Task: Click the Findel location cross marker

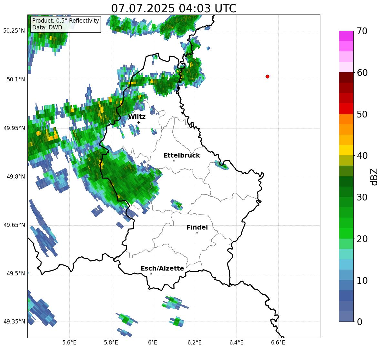Action: (x=197, y=233)
